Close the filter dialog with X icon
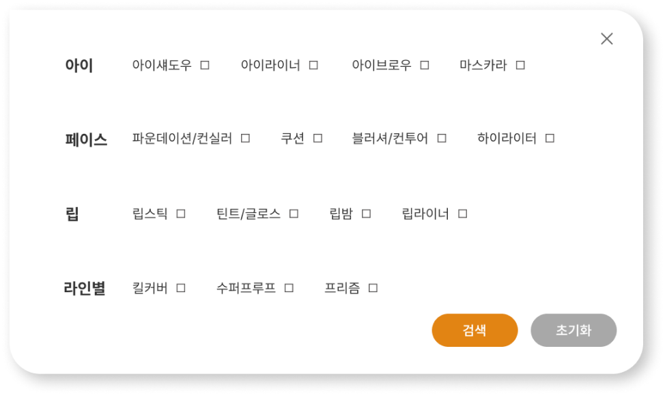665x396 pixels. coord(607,39)
